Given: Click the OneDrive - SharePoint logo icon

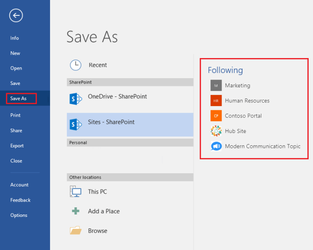Looking at the screenshot, I should [76, 99].
